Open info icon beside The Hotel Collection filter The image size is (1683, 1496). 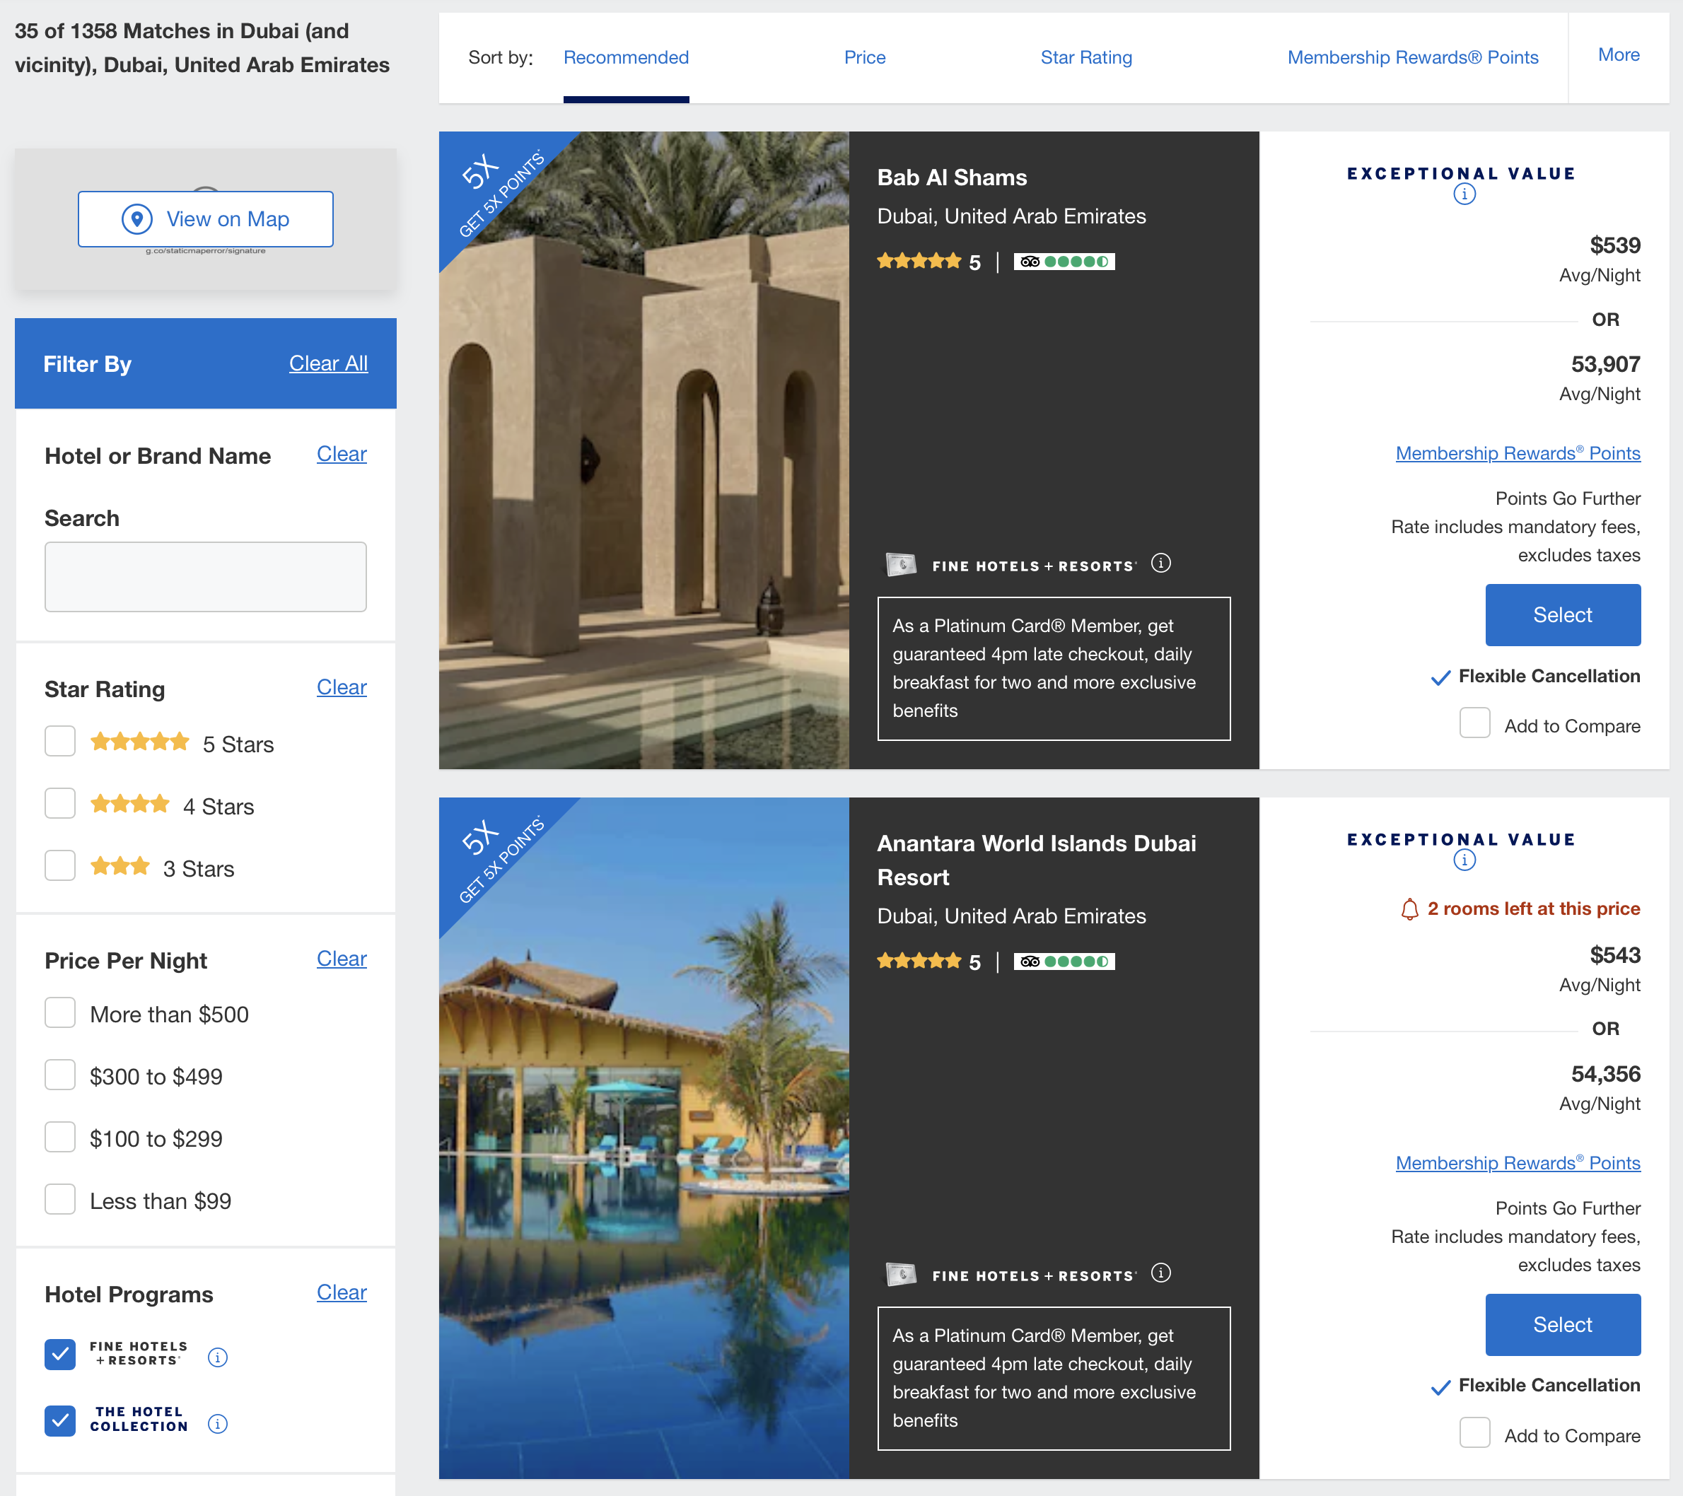tap(217, 1424)
